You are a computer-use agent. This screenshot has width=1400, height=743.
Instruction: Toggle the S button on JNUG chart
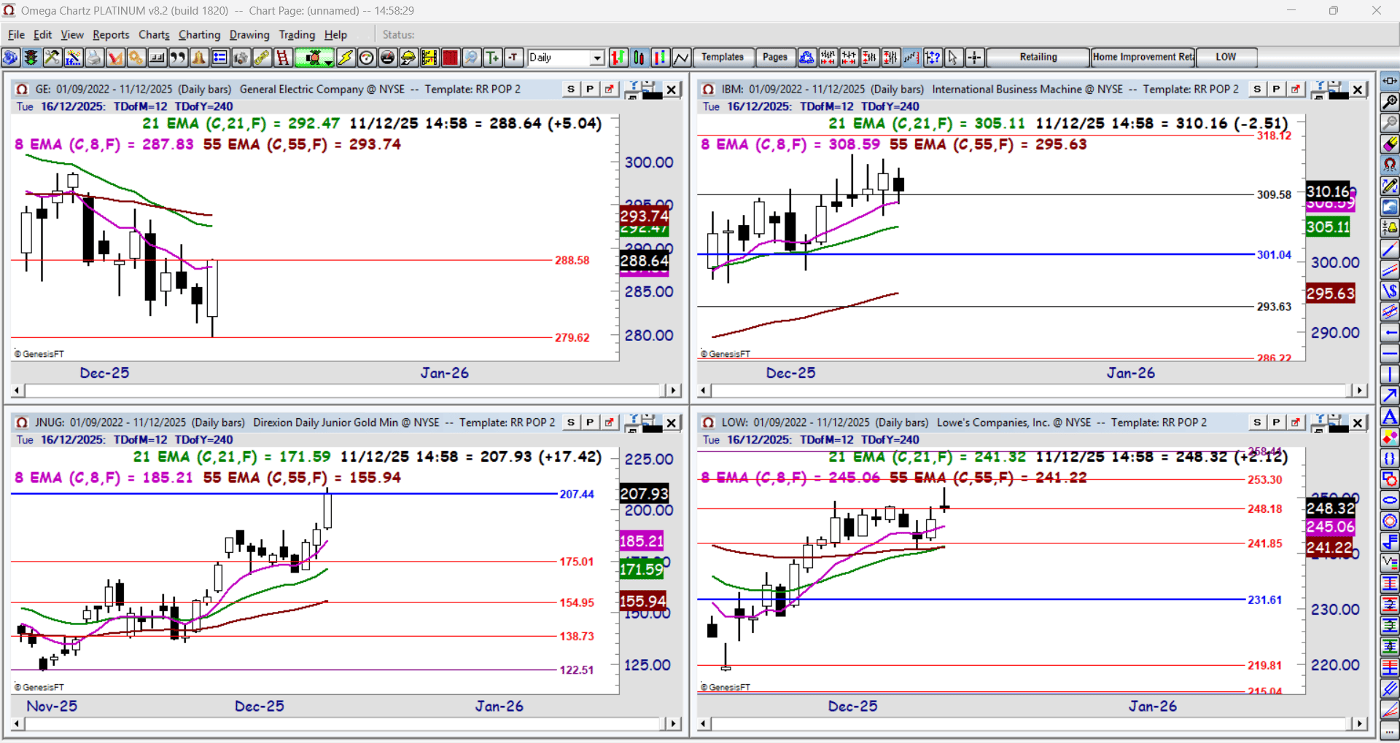tap(571, 422)
